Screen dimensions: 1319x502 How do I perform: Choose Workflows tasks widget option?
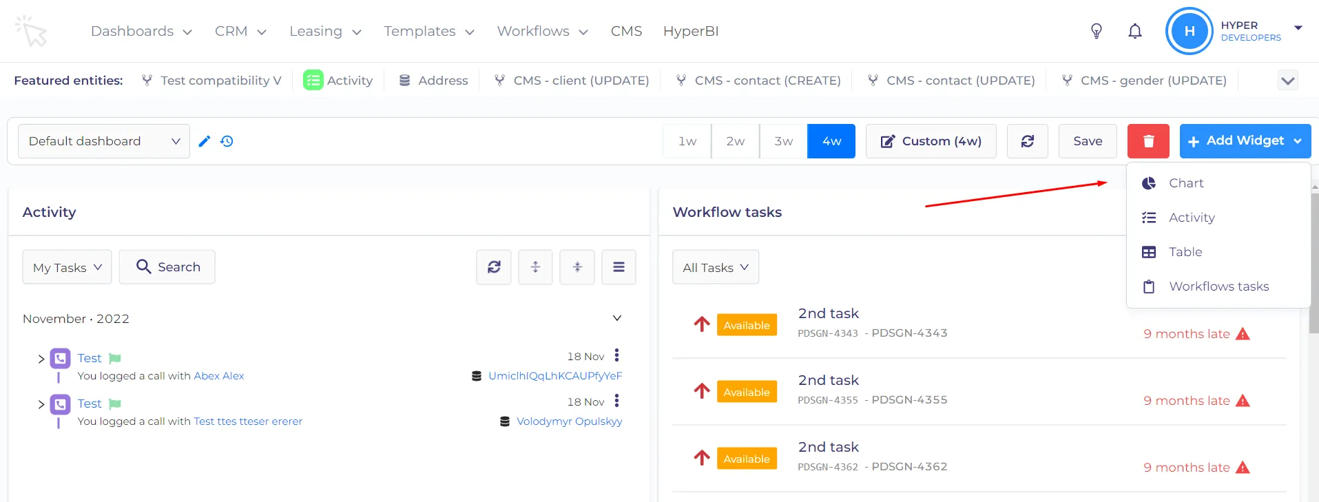[1218, 286]
